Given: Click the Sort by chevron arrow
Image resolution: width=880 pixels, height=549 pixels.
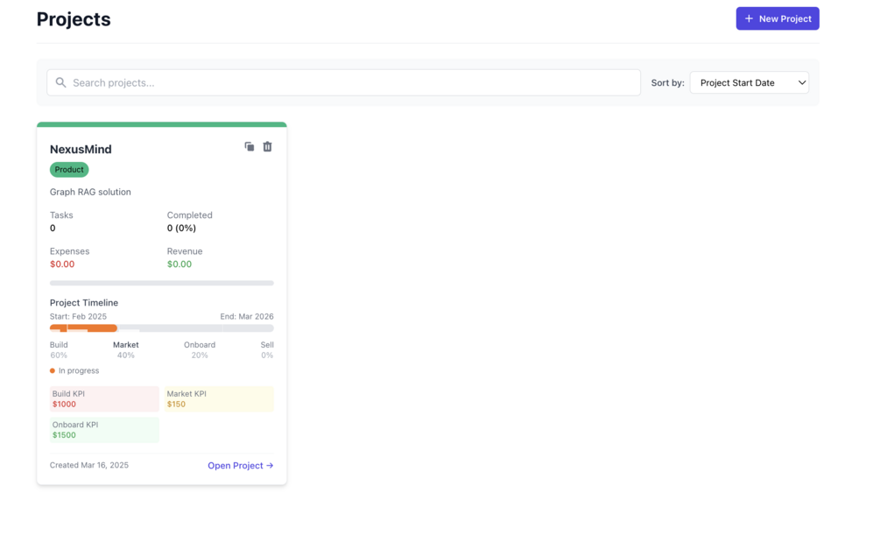Looking at the screenshot, I should 802,82.
